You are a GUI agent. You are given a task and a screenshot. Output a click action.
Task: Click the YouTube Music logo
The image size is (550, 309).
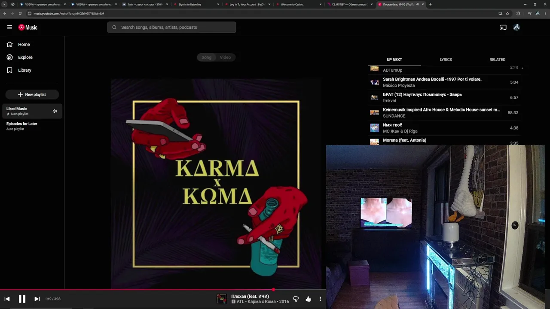pos(28,27)
